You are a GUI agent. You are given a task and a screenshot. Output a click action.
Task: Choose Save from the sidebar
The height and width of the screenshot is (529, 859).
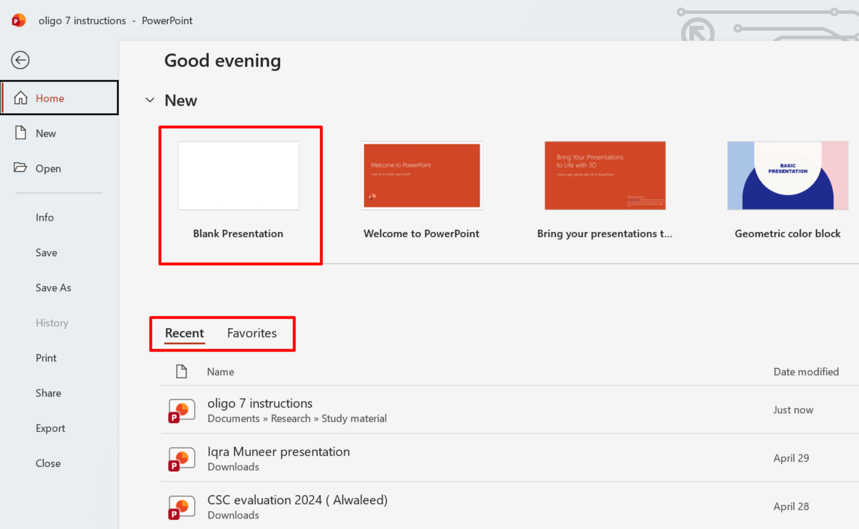tap(47, 252)
